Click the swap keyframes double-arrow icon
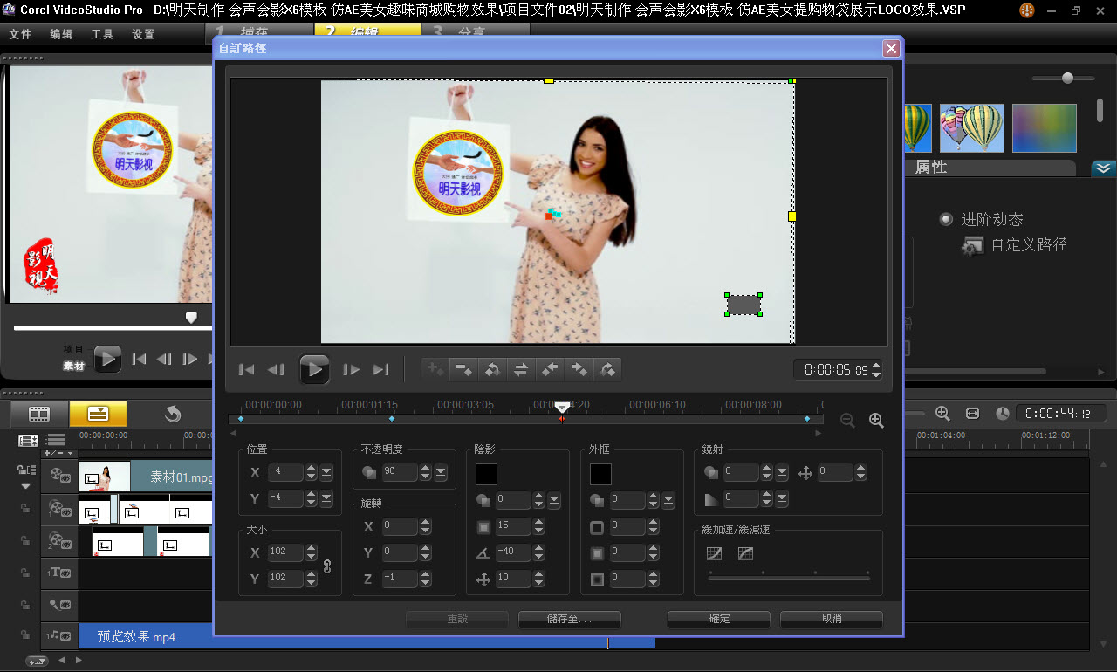The width and height of the screenshot is (1117, 672). (x=521, y=369)
